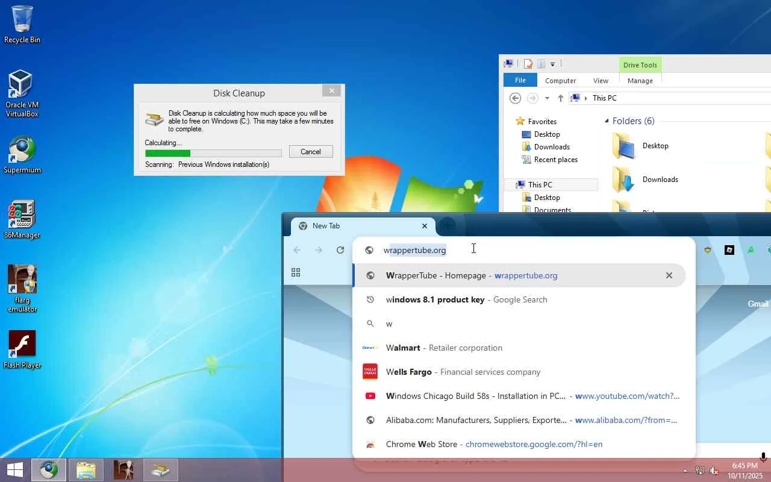Open the Manage tab under Drive Tools

(x=640, y=81)
